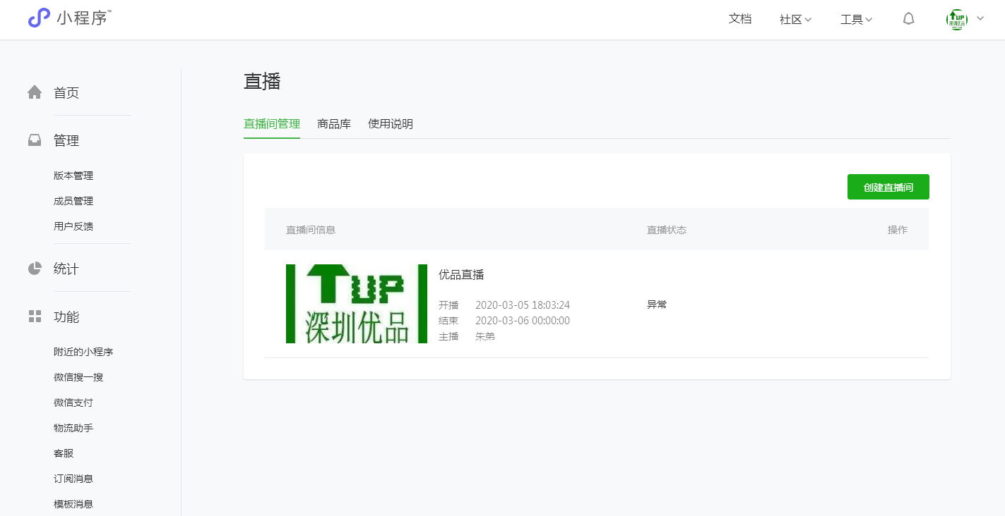The height and width of the screenshot is (516, 1005).
Task: Click the 创建直播间 button
Action: [x=888, y=187]
